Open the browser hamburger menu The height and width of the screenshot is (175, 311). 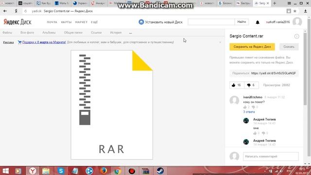click(289, 3)
